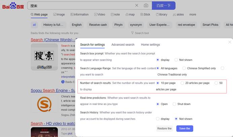Expand the more search categories menu

point(193,14)
